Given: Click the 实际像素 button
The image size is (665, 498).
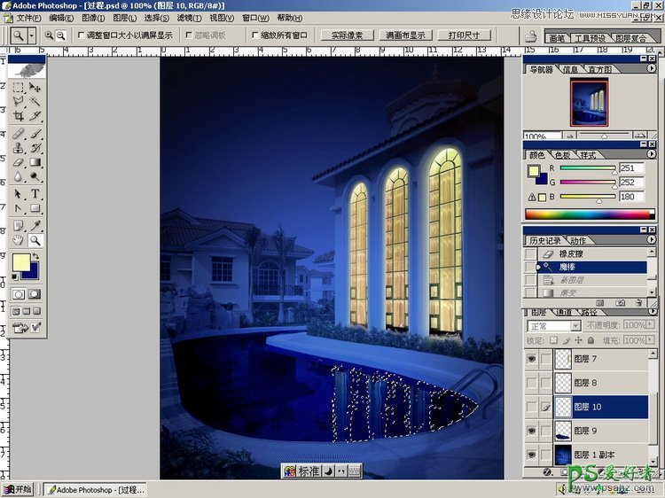Looking at the screenshot, I should coord(346,35).
